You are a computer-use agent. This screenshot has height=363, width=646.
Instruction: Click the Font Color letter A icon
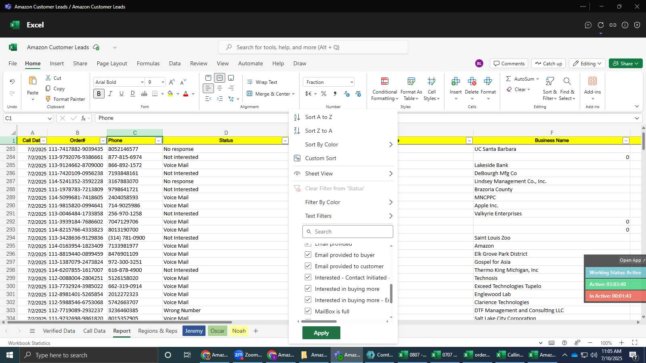pyautogui.click(x=186, y=94)
